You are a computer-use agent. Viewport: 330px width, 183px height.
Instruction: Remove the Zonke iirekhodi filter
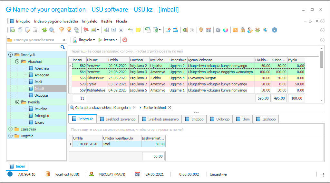point(170,108)
